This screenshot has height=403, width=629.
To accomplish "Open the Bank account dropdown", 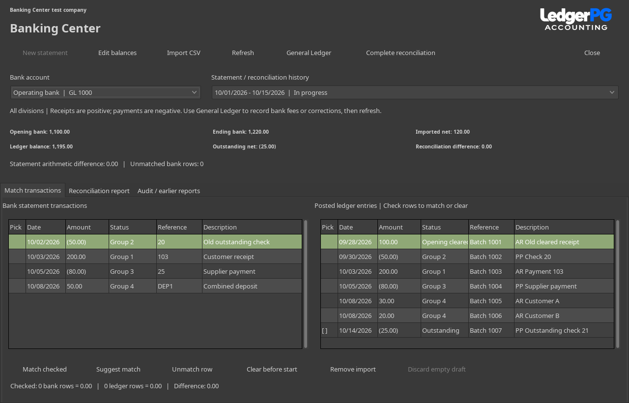I will pyautogui.click(x=106, y=92).
